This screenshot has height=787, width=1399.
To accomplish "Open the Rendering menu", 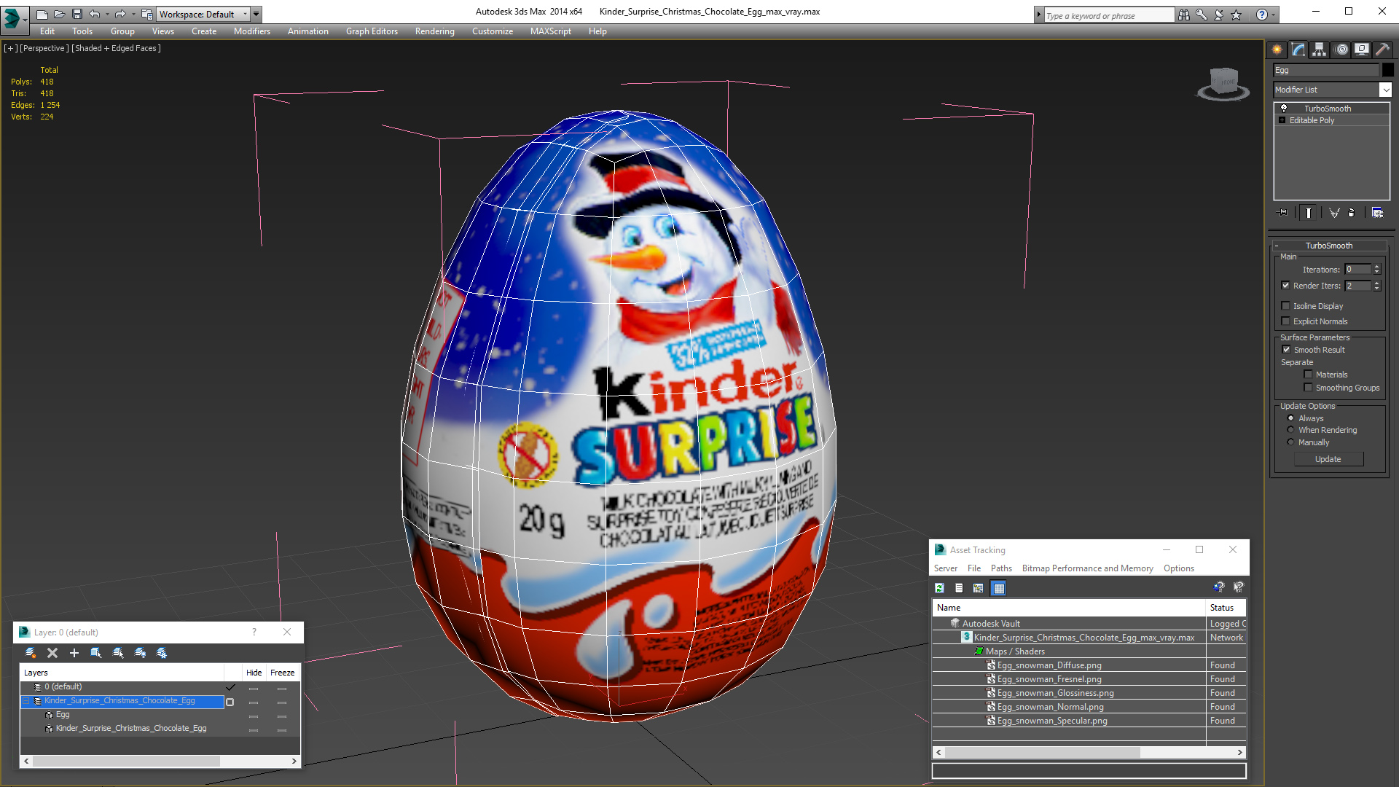I will 435,31.
